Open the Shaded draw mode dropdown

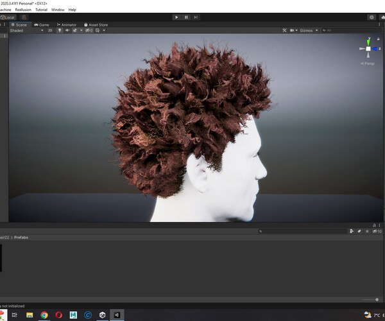tap(26, 30)
